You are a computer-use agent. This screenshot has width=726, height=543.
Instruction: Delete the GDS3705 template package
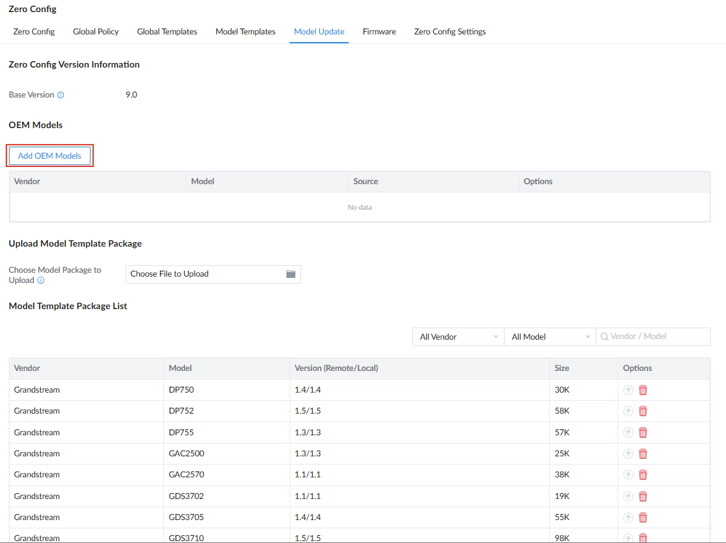coord(642,517)
